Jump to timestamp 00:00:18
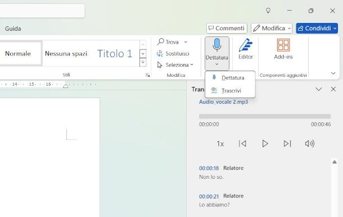 pos(209,168)
